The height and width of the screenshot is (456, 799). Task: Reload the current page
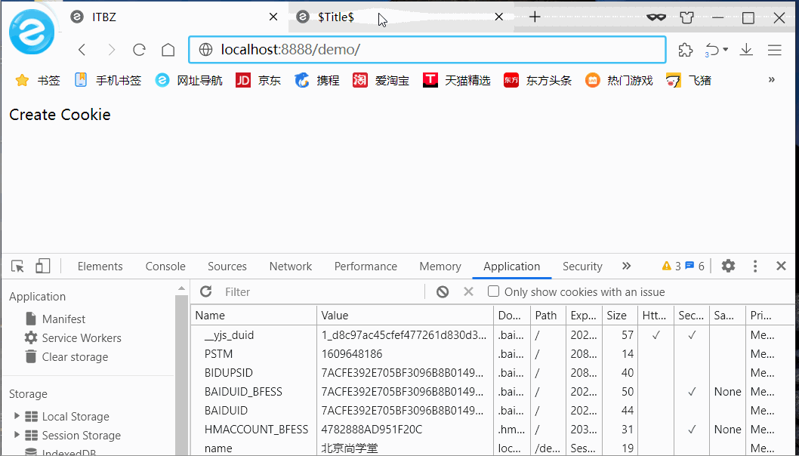tap(139, 49)
